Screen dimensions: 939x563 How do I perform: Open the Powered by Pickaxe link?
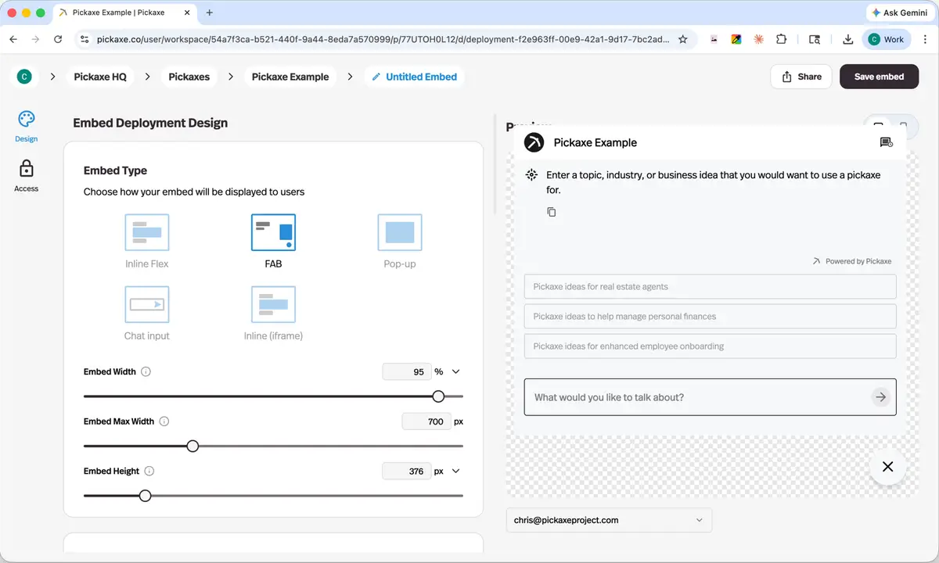pos(852,261)
